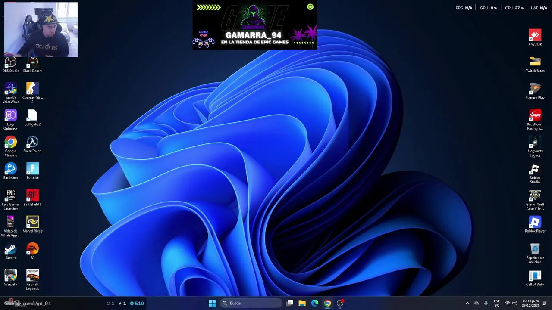Switch to Google Chrome in the taskbar
Screen dimensions: 552x310
pos(327,303)
